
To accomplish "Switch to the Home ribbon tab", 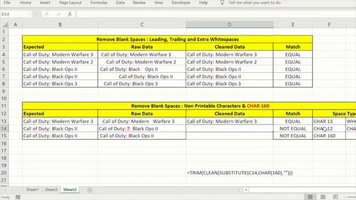I will click(x=26, y=3).
